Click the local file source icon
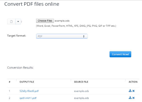Screen dimensions: 142x102 (x=11, y=22)
